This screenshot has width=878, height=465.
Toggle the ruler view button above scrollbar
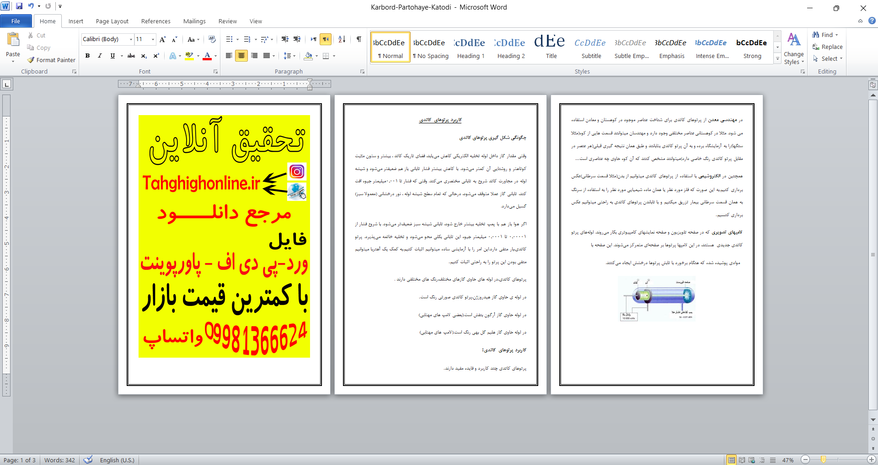coord(873,85)
